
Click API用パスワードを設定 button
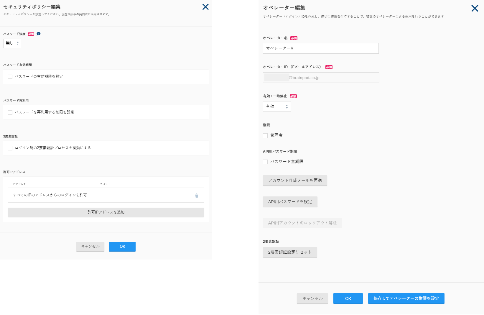(x=290, y=202)
